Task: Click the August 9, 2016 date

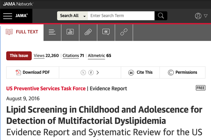Action: [x=23, y=99]
